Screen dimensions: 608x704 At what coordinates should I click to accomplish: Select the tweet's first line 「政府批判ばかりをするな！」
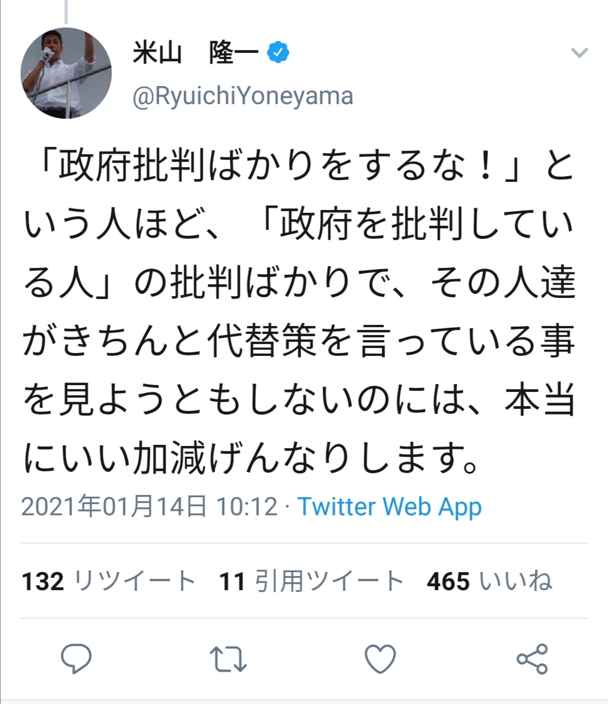280,166
